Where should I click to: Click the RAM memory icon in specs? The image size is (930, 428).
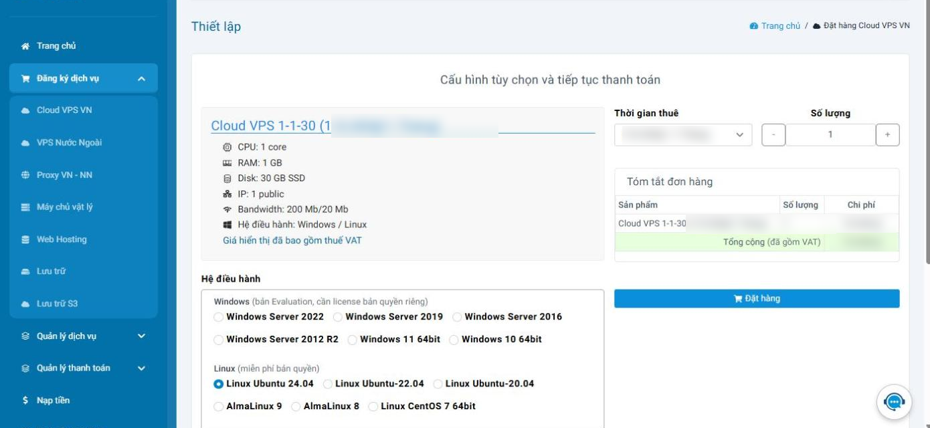pyautogui.click(x=227, y=163)
